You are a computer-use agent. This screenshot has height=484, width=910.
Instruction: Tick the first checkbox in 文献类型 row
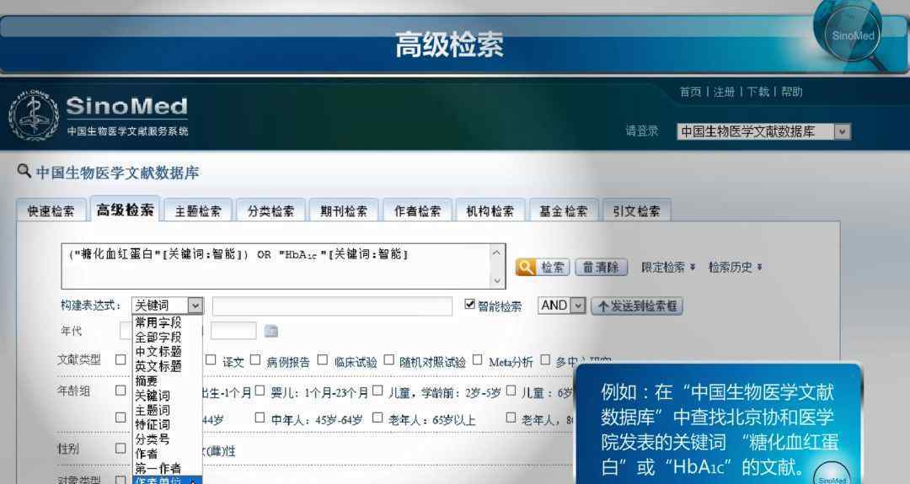[x=120, y=360]
